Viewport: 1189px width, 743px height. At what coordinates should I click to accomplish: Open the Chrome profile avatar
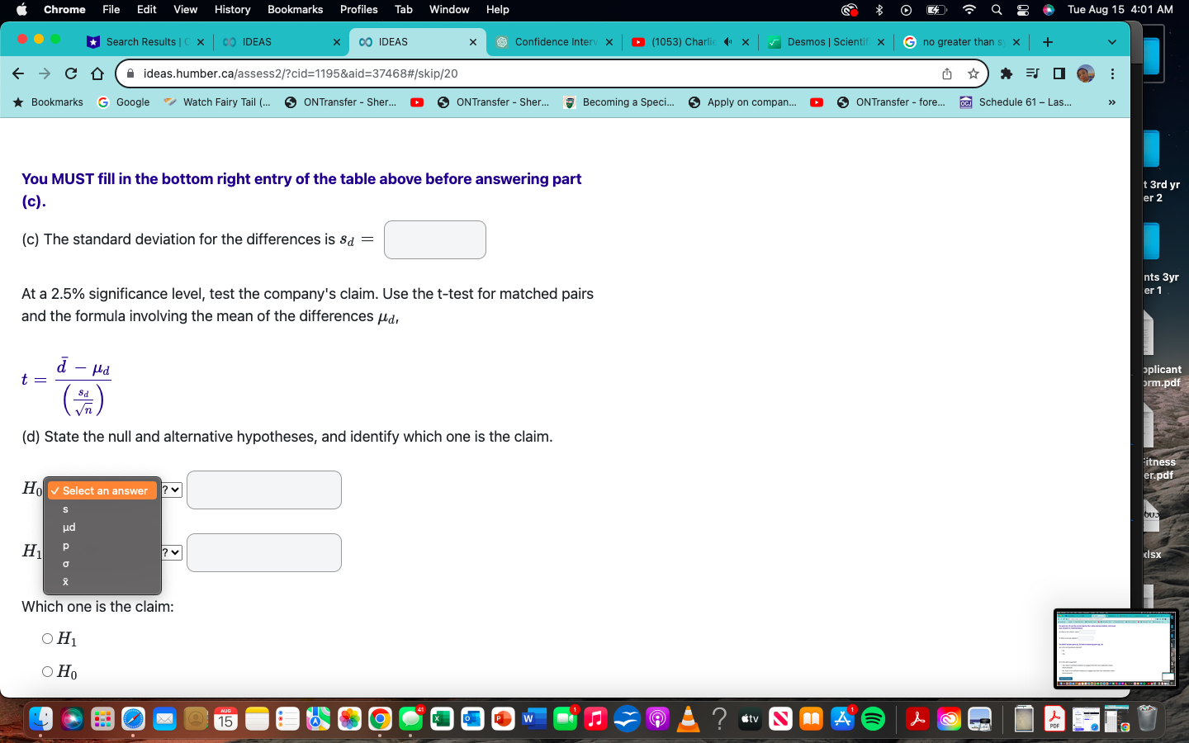click(x=1084, y=73)
